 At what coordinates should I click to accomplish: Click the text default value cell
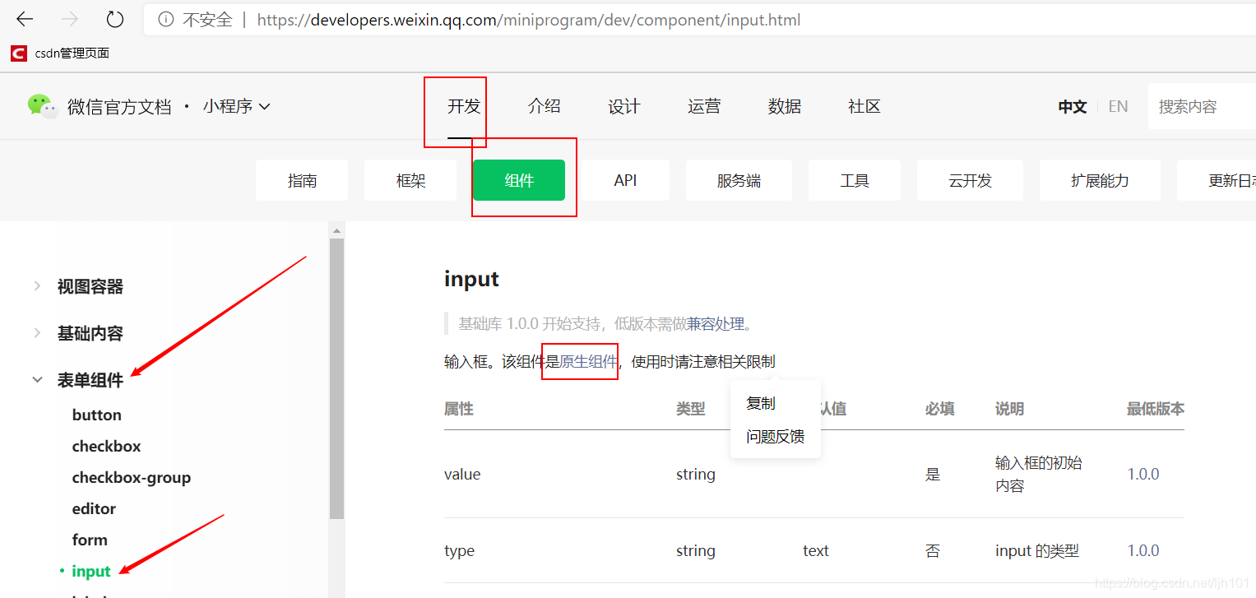(816, 550)
